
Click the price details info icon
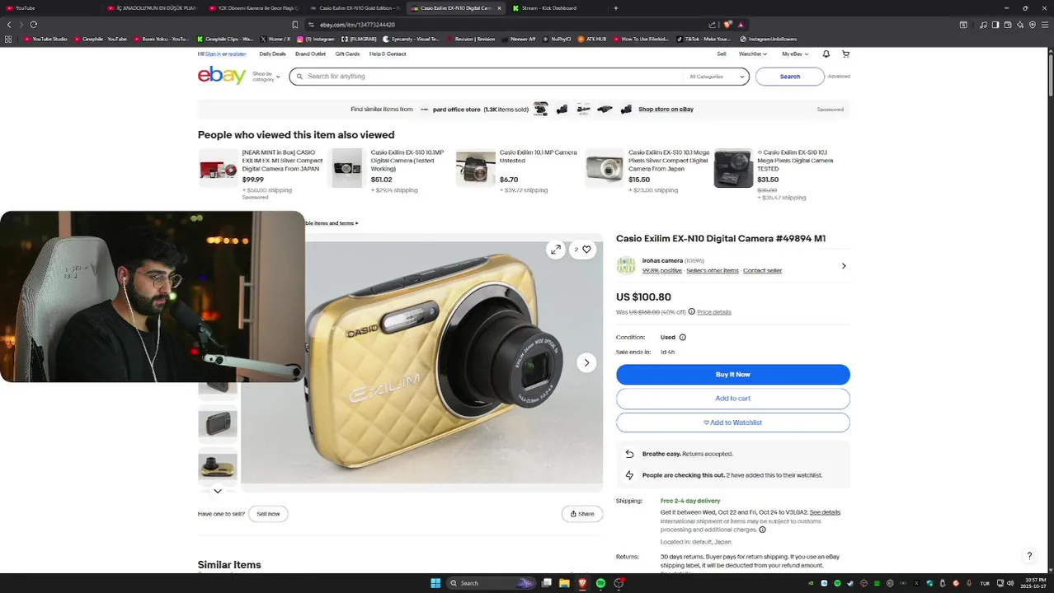point(691,311)
